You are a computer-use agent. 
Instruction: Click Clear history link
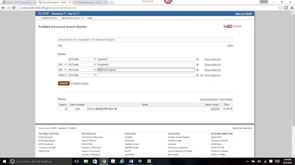tap(226, 99)
